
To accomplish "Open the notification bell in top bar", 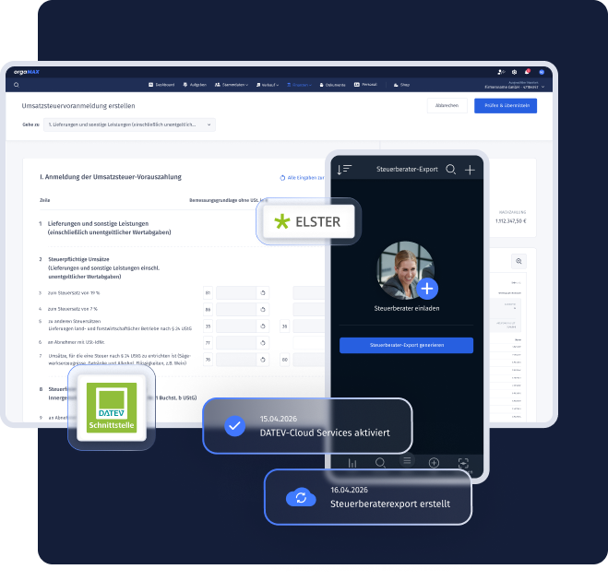I will point(527,72).
